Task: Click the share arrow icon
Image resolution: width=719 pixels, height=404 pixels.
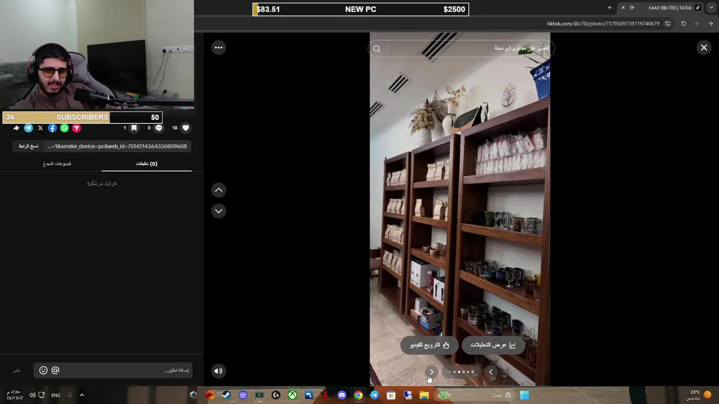Action: tap(16, 128)
